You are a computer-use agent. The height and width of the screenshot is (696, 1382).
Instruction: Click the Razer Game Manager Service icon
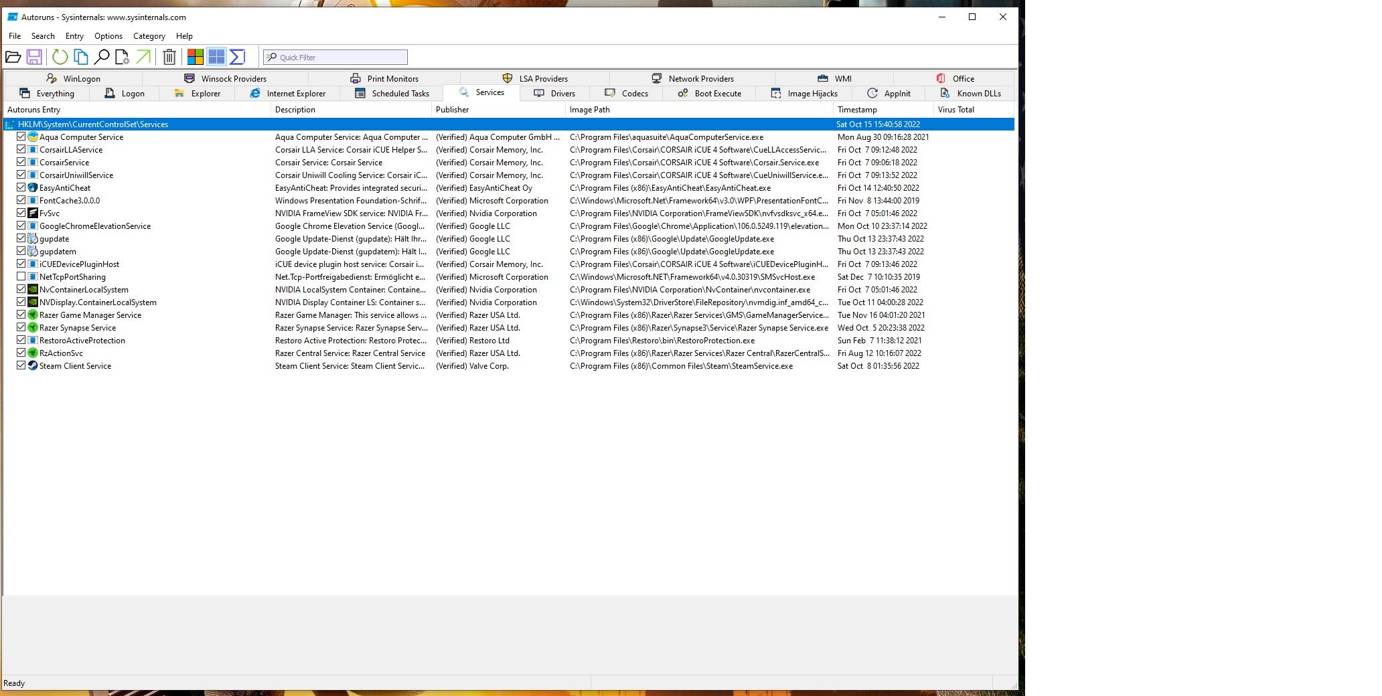(x=33, y=315)
